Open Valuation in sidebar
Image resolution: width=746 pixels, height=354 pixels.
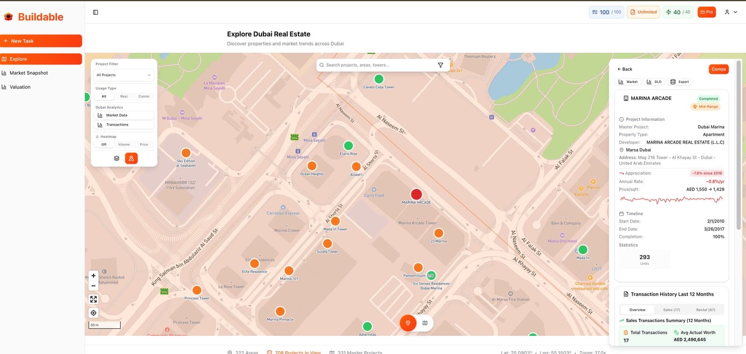point(41,87)
